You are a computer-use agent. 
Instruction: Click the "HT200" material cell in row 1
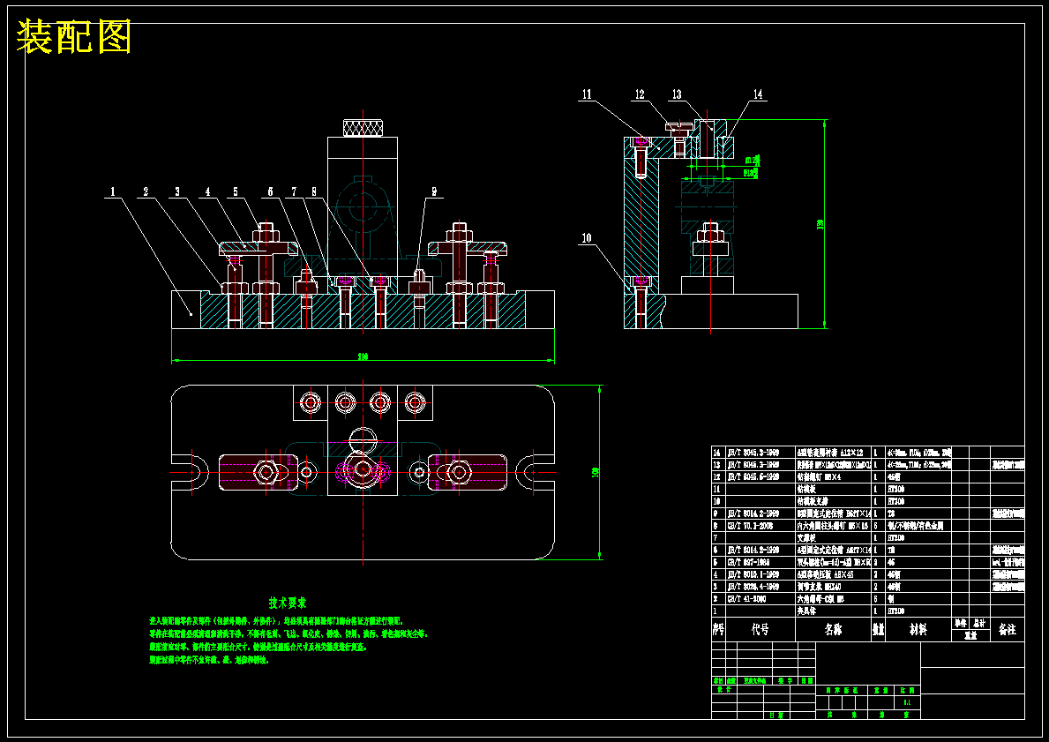[918, 611]
